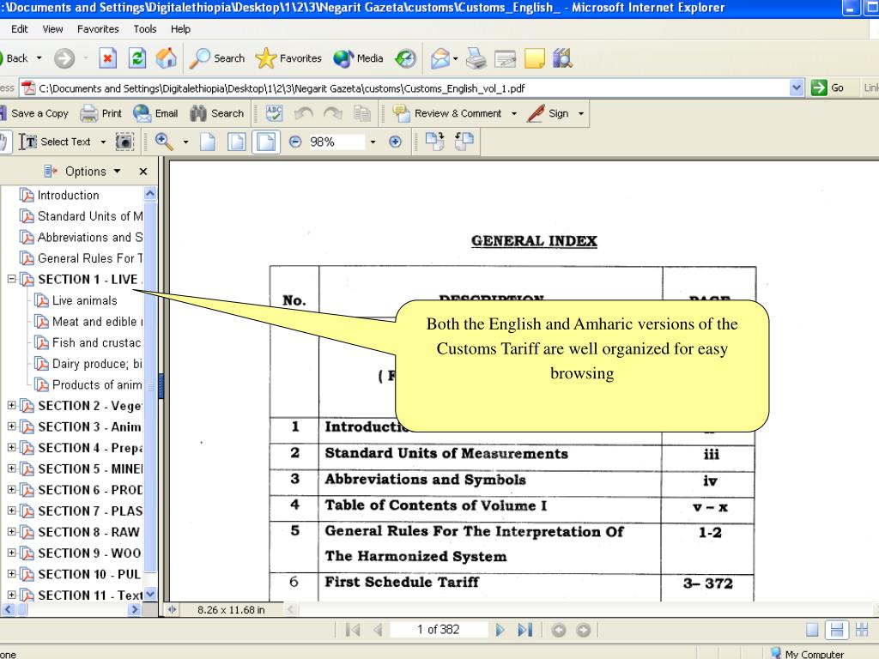Expand SECTION 2 - Vege bookmark
This screenshot has height=659, width=879.
point(11,405)
